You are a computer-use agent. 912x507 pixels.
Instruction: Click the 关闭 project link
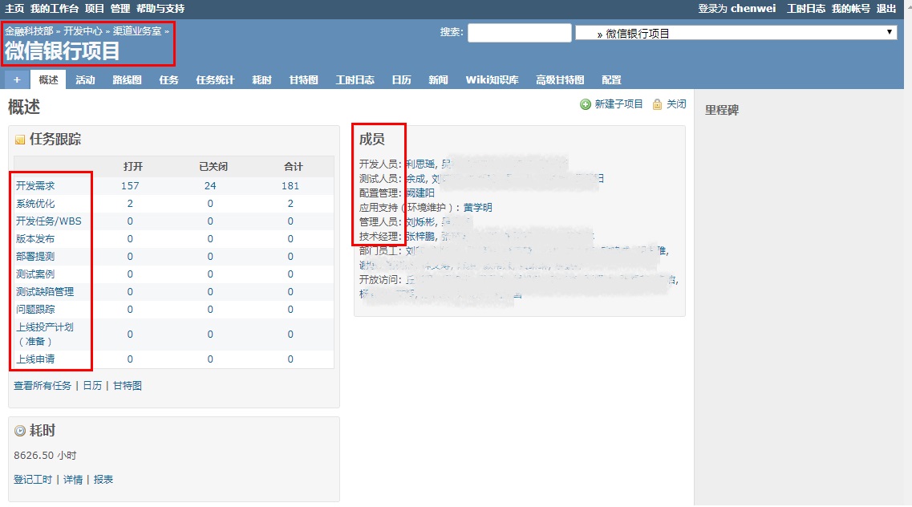[x=676, y=104]
